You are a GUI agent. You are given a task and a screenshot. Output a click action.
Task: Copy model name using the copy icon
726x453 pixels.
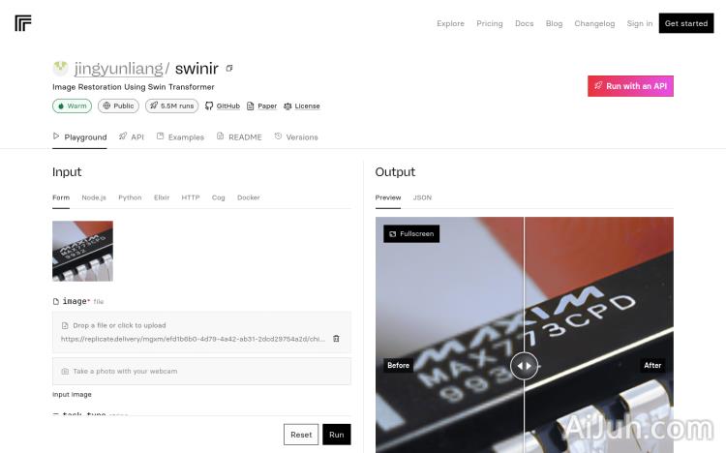[229, 68]
